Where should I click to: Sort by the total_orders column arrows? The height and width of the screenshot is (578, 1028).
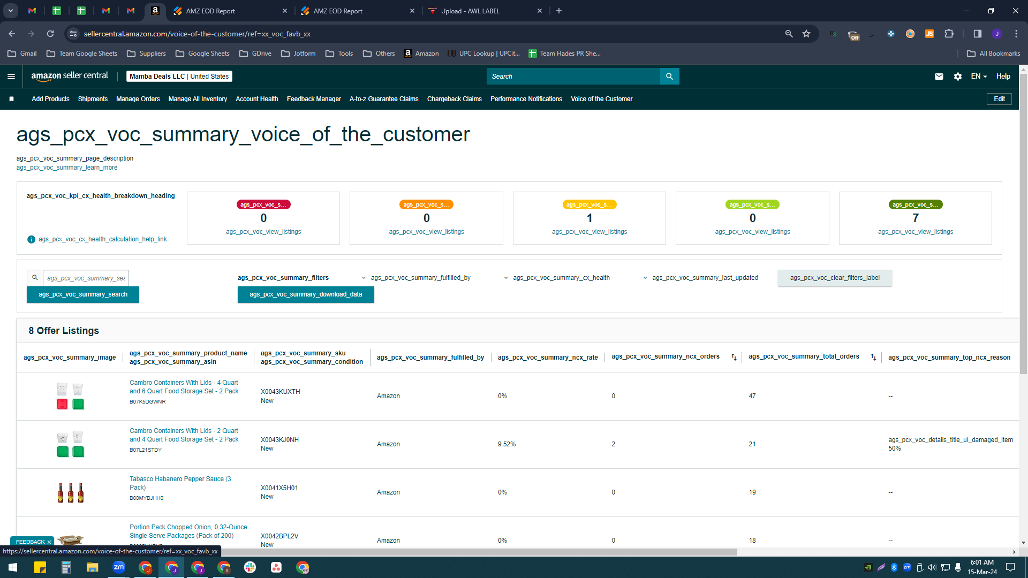click(873, 357)
